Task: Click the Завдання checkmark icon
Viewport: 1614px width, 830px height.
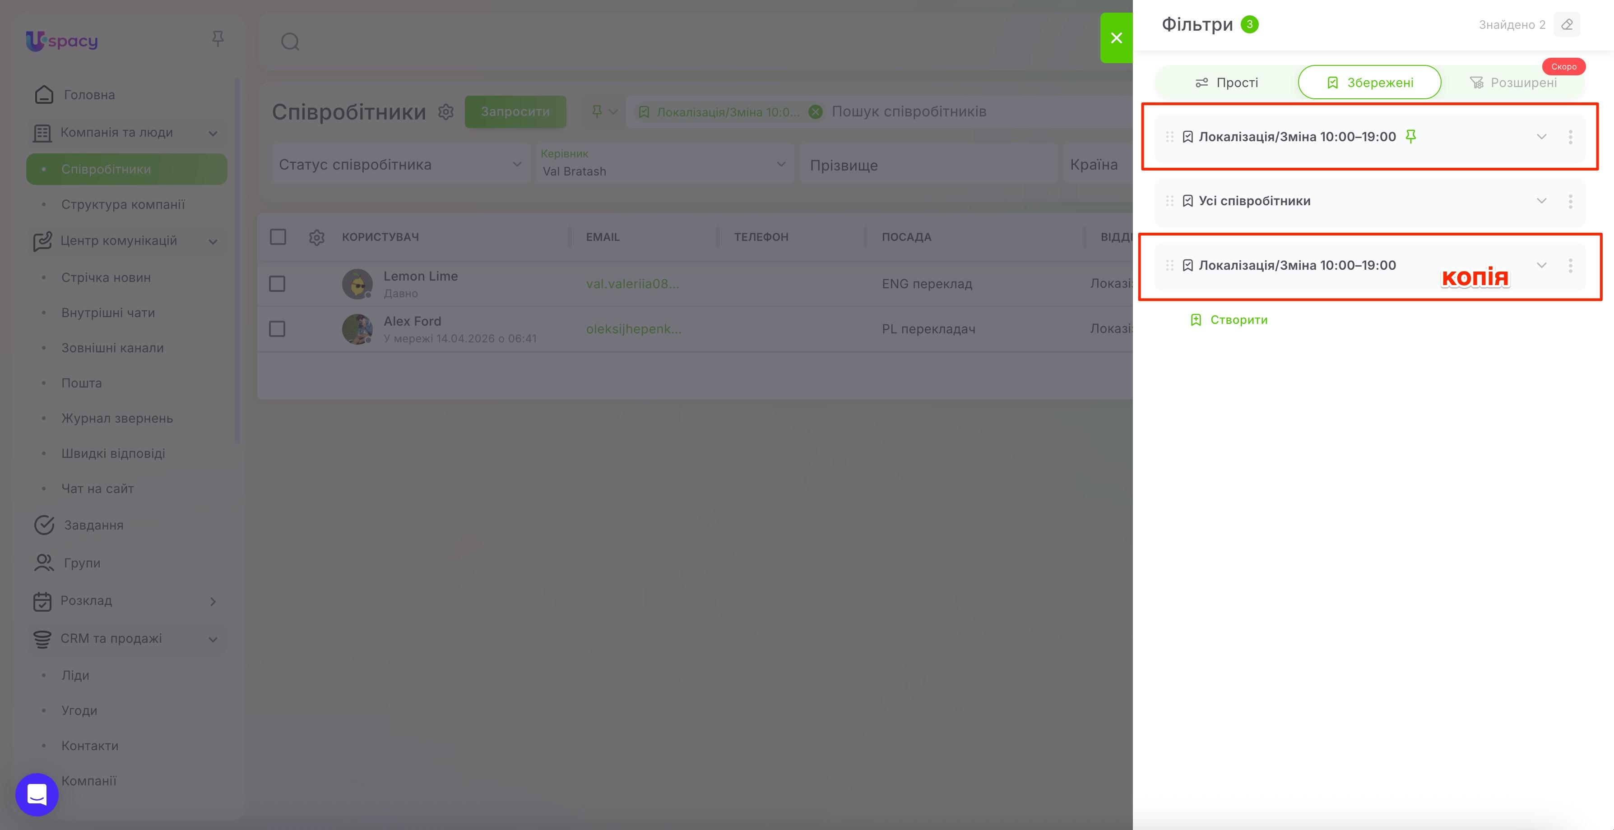Action: click(44, 525)
